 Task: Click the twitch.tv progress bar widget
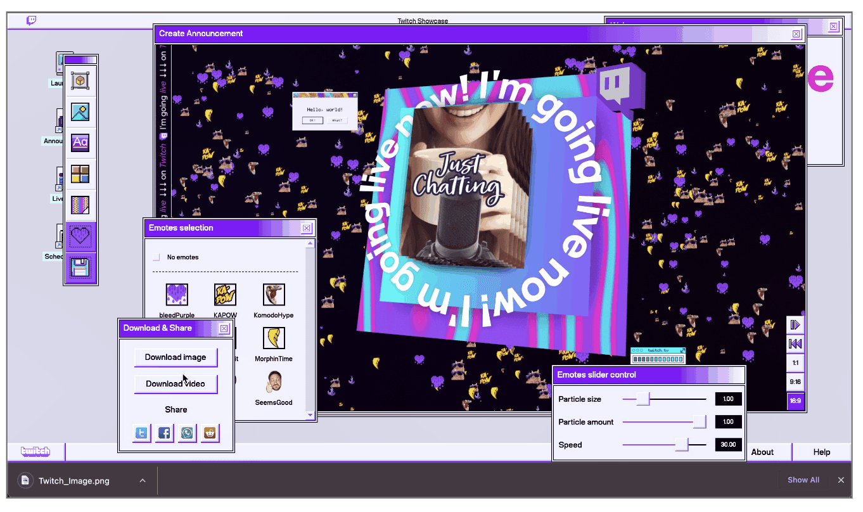pos(658,355)
